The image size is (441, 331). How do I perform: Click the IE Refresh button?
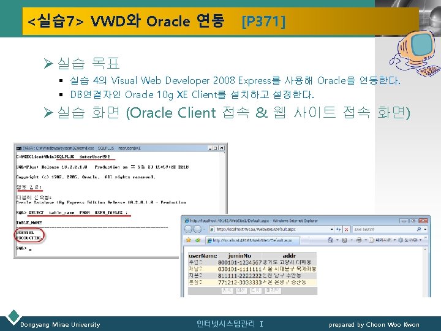(338, 229)
